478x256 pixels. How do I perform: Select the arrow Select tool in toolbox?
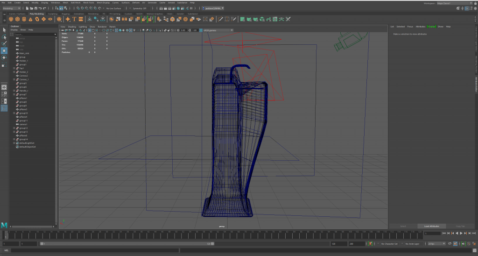(4, 30)
